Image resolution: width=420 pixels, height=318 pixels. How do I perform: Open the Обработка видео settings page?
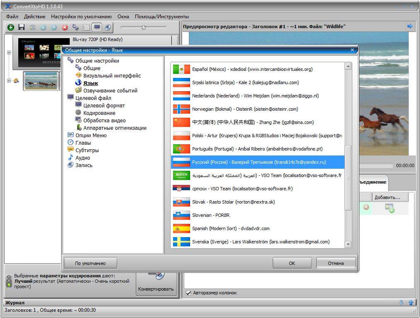point(104,121)
